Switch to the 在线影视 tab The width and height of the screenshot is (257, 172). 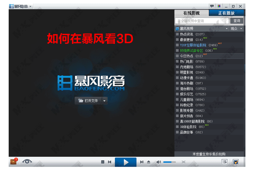191,13
